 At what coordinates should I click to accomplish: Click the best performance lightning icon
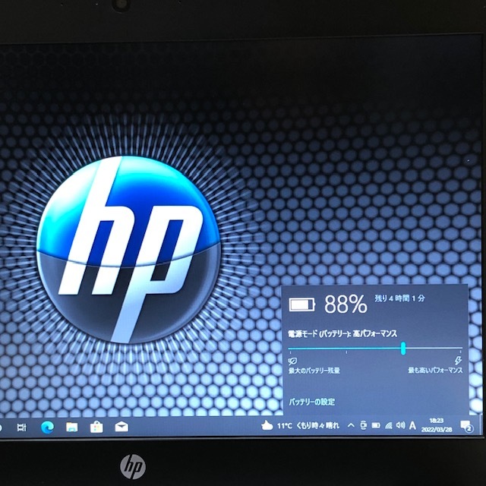458,361
